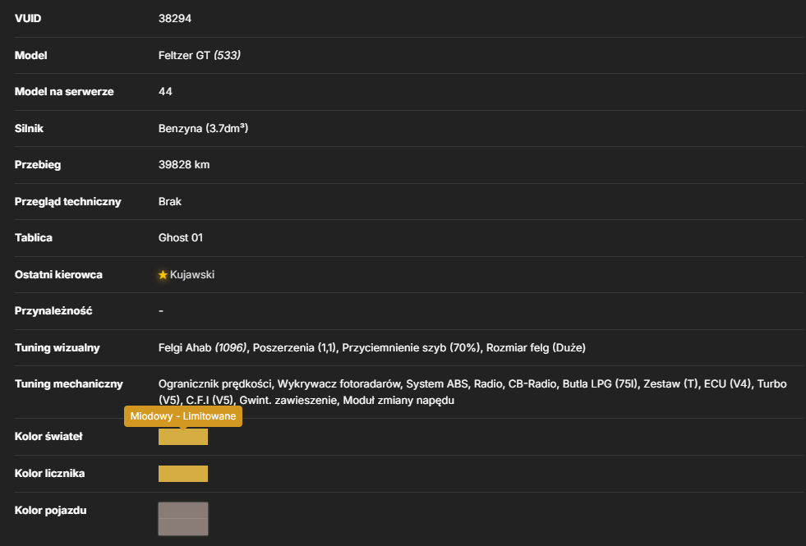The height and width of the screenshot is (546, 806).
Task: Click the Tuning wizualny label
Action: 57,348
